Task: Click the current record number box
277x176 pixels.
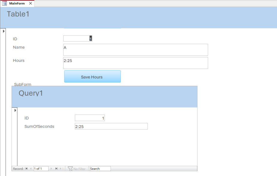Action: pos(41,169)
